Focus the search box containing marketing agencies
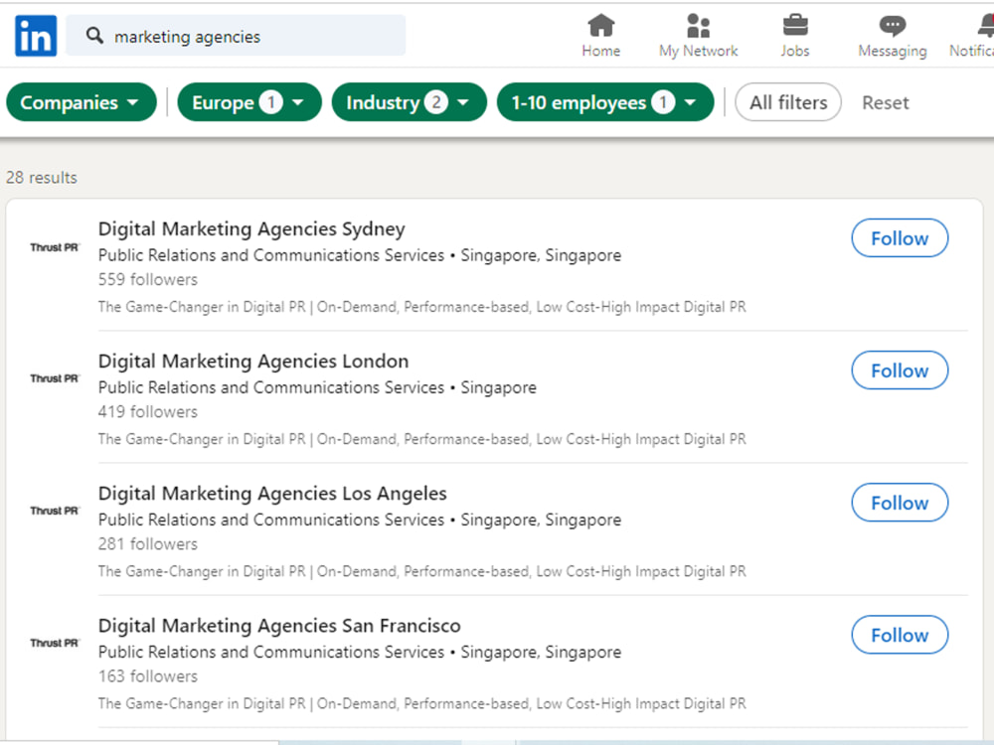This screenshot has width=994, height=745. 236,36
